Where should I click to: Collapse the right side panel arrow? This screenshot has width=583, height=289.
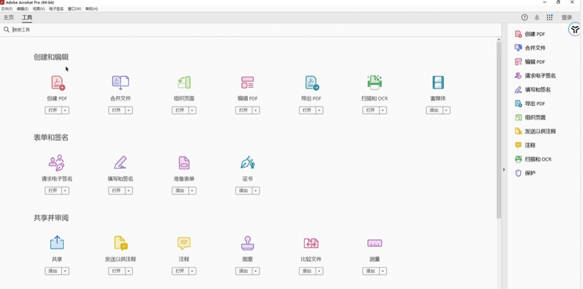(x=503, y=170)
